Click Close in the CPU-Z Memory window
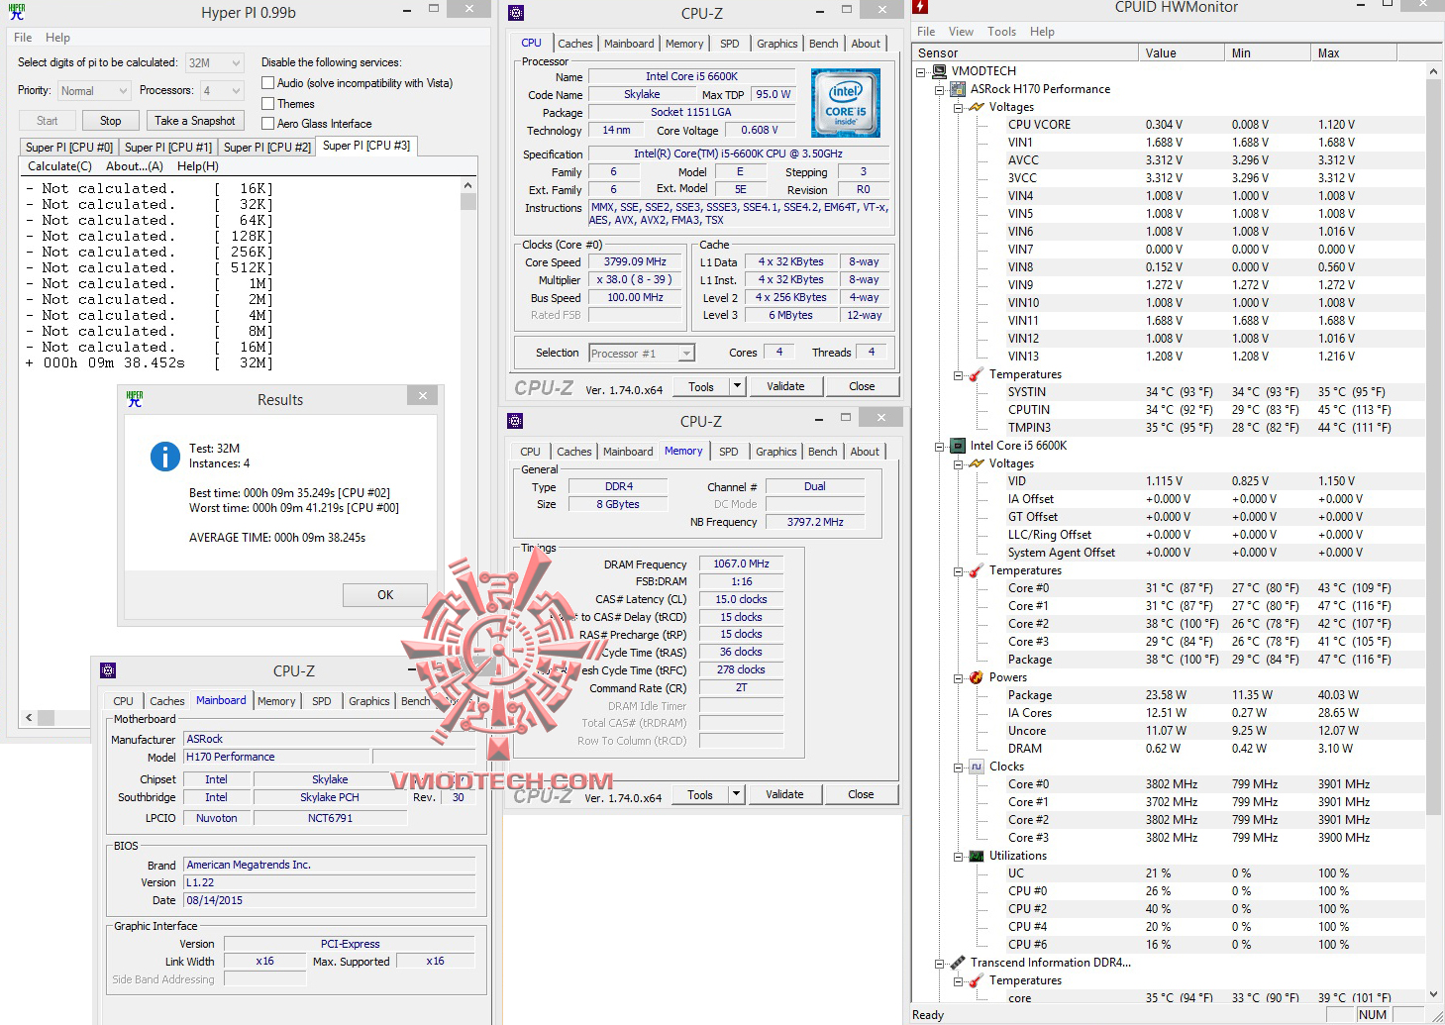This screenshot has width=1445, height=1025. click(861, 794)
